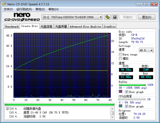Switch to the 光盘质量 tab
Screen dimensions: 160x123
(x=61, y=27)
